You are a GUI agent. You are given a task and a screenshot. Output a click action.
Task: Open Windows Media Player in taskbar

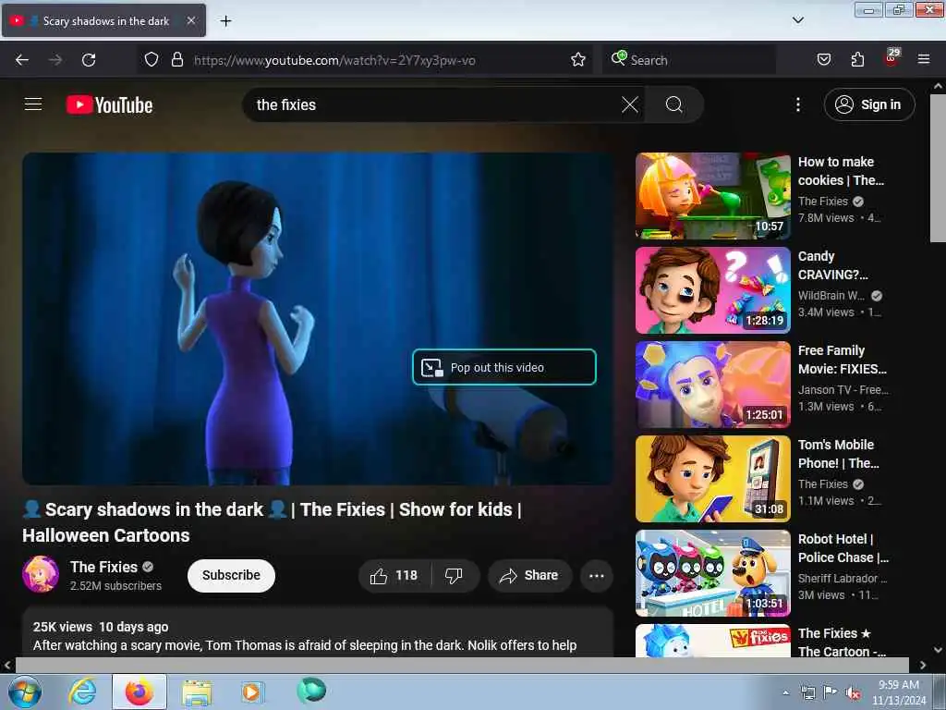coord(251,692)
